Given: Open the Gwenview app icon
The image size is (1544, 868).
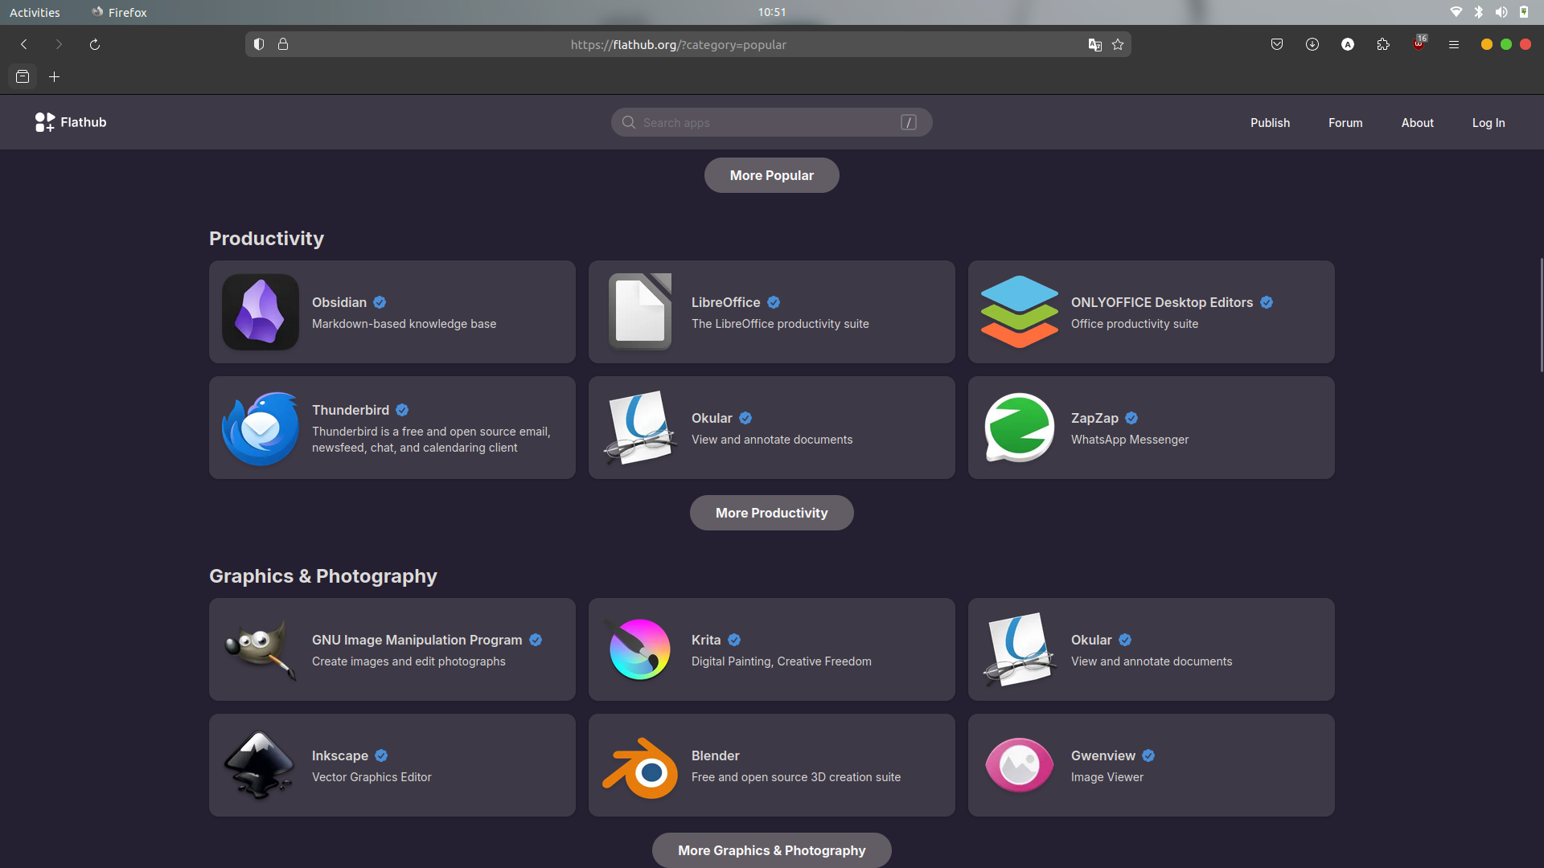Looking at the screenshot, I should [1020, 765].
